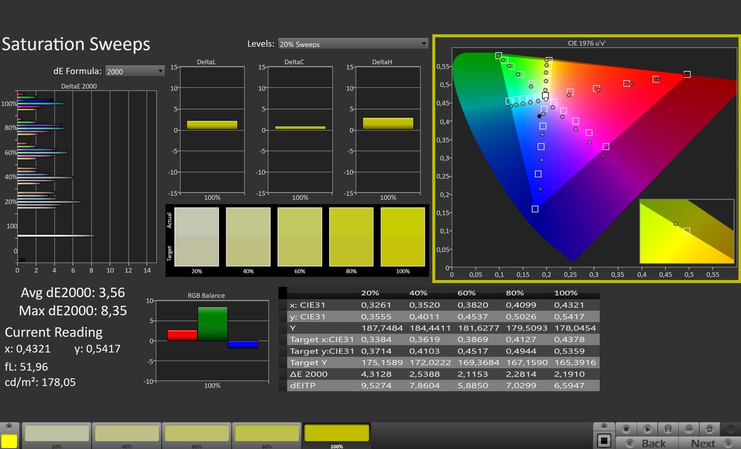This screenshot has width=741, height=449.
Task: Click the 100% column header in the data table
Action: [565, 293]
